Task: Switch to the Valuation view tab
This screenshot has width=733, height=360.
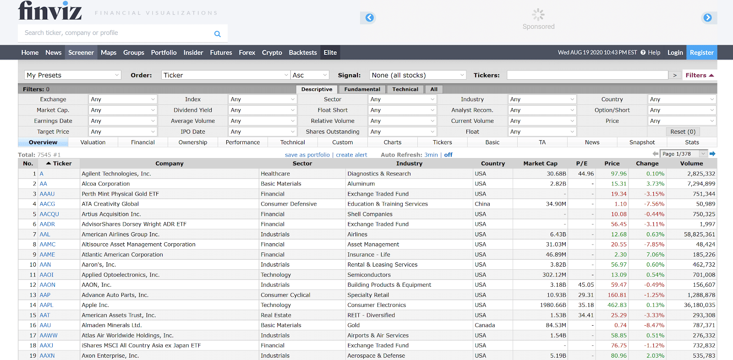Action: [93, 142]
